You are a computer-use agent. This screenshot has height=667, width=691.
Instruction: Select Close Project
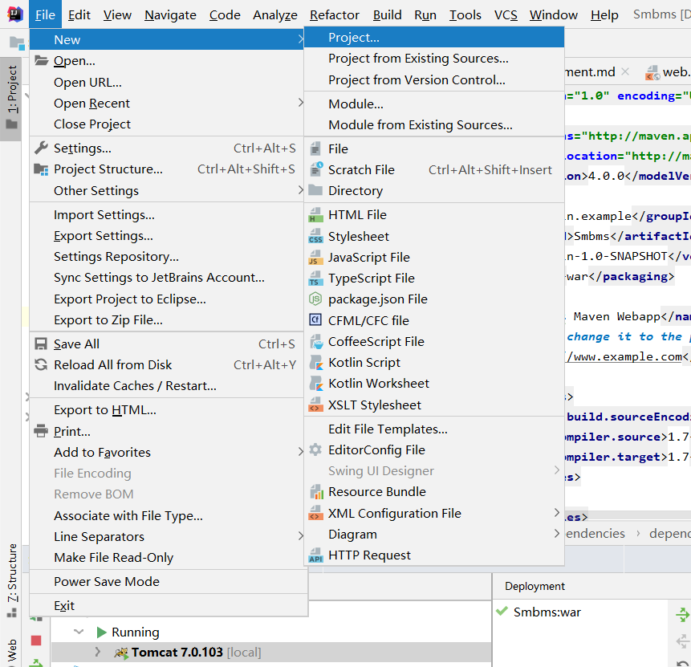pyautogui.click(x=169, y=124)
